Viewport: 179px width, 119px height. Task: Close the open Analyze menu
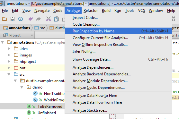(73, 11)
